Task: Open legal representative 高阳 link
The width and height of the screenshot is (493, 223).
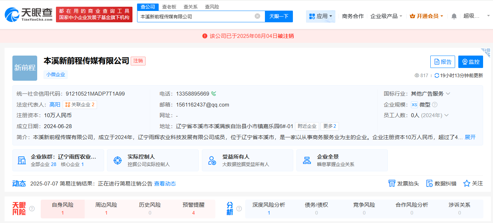Action: pyautogui.click(x=55, y=105)
